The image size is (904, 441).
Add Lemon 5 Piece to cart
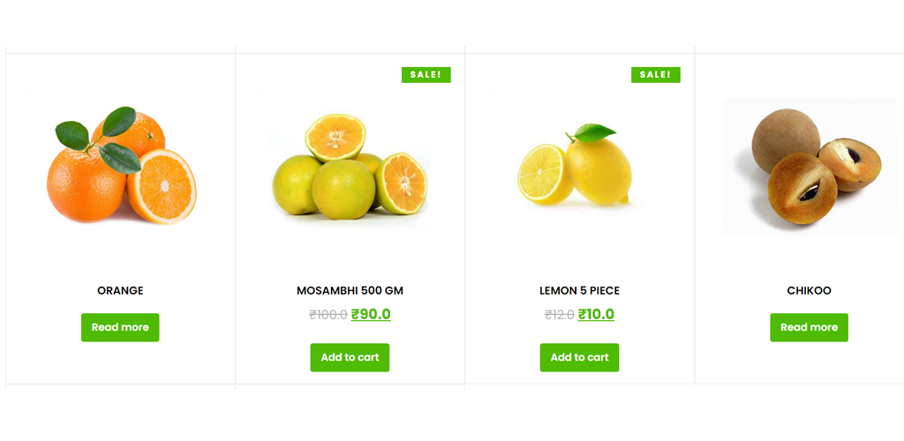click(x=579, y=357)
